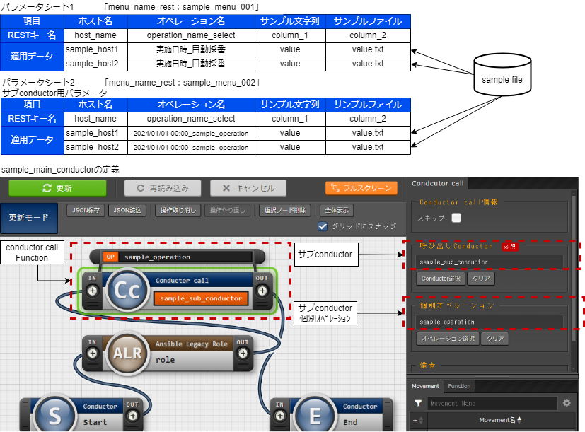Open Movement list settings gear icon
This screenshot has width=585, height=432.
[566, 403]
